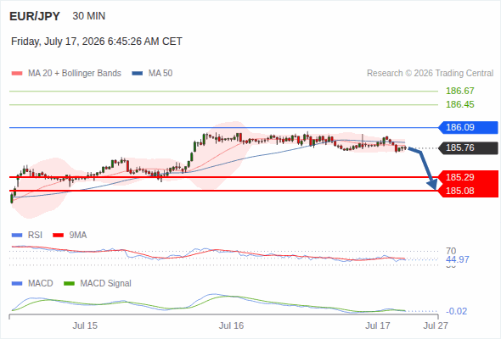Click the MACD legend blue swatch
501x339 pixels.
(x=17, y=284)
